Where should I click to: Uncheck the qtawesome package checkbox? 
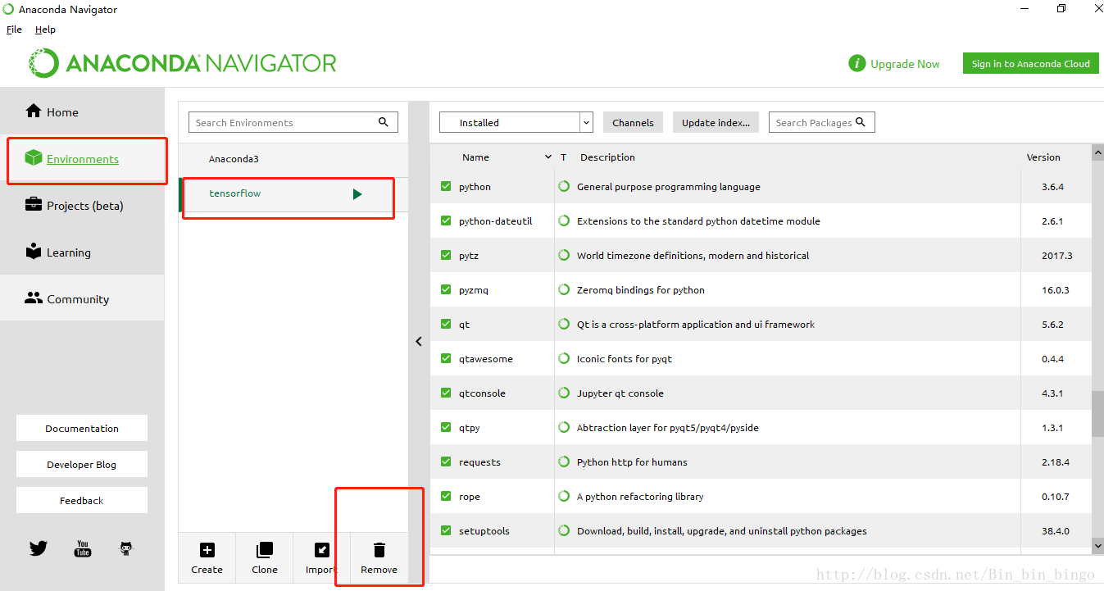click(446, 358)
